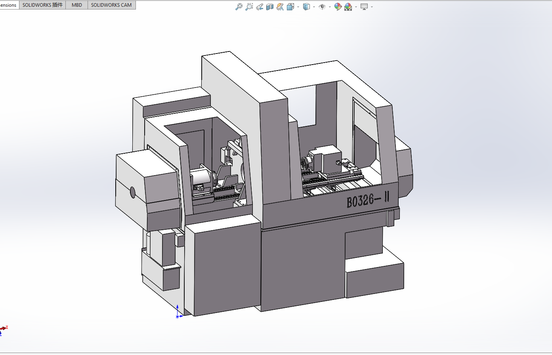Switch to SOLIDWORKS CAM tab
This screenshot has height=355, width=552.
[x=111, y=5]
